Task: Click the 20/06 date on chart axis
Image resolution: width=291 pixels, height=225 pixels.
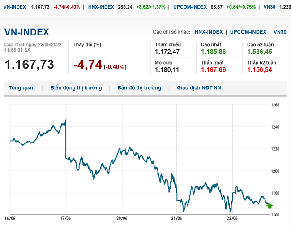Action: click(x=121, y=218)
